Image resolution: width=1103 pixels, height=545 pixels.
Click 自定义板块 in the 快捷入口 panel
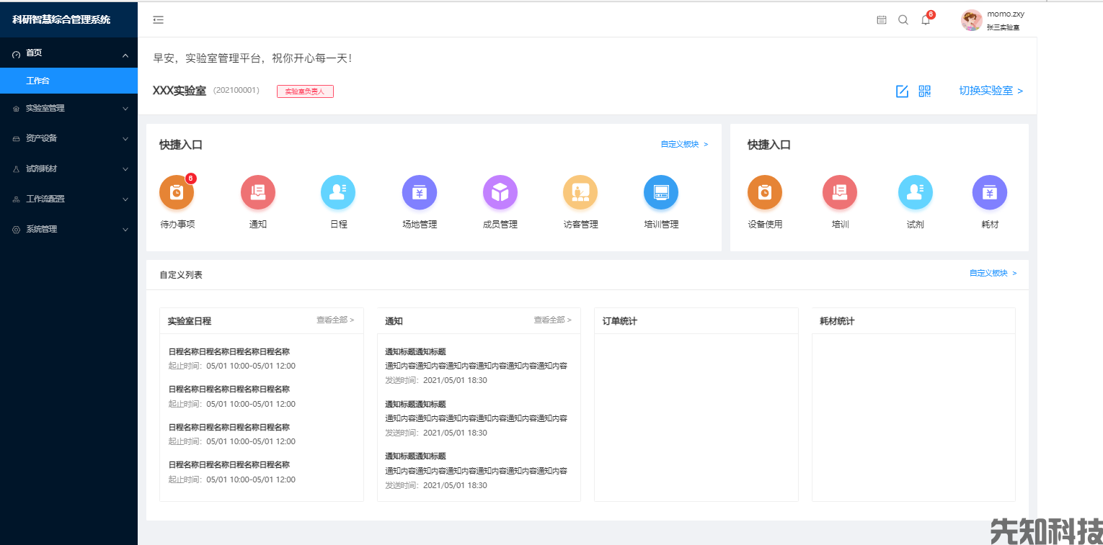[x=684, y=144]
